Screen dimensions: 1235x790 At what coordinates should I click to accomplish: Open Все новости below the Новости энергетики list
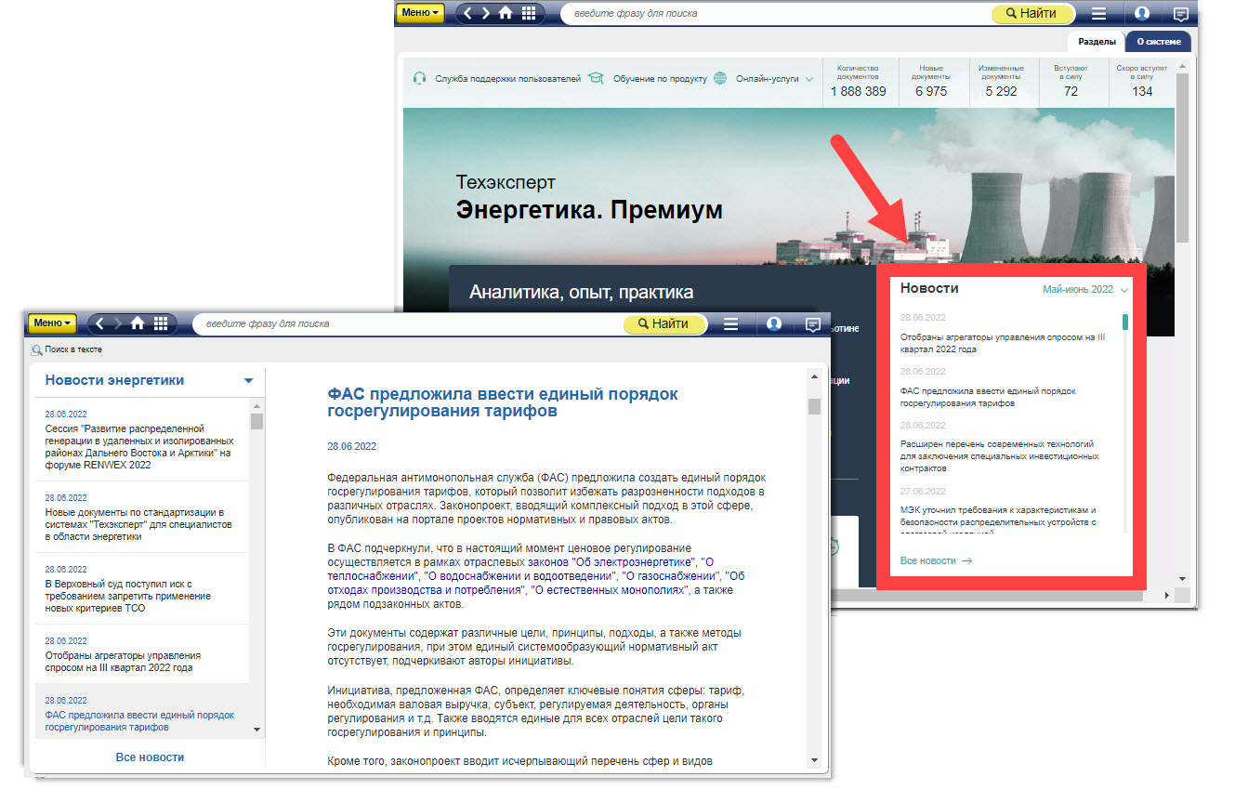(x=150, y=757)
